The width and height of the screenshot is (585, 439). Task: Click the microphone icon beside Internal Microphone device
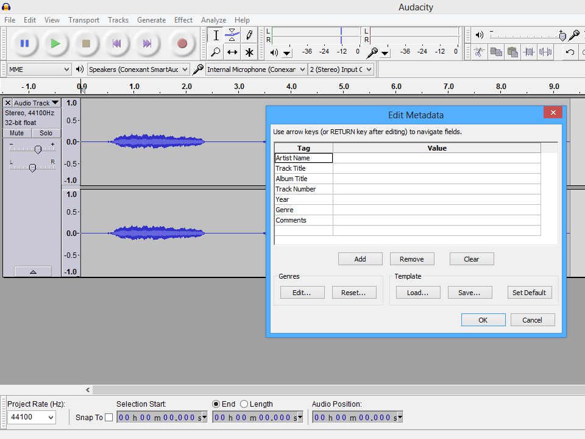click(x=197, y=69)
